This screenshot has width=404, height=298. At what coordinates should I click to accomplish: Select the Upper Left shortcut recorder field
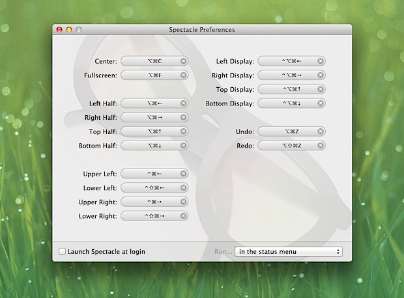click(x=154, y=174)
